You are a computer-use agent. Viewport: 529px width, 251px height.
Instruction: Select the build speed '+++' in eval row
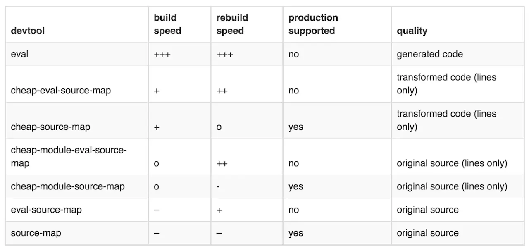(162, 55)
